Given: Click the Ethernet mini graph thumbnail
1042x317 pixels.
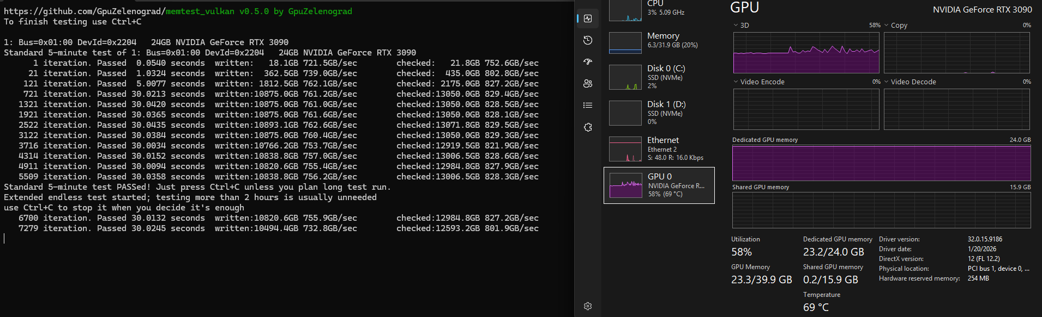Looking at the screenshot, I should 625,149.
